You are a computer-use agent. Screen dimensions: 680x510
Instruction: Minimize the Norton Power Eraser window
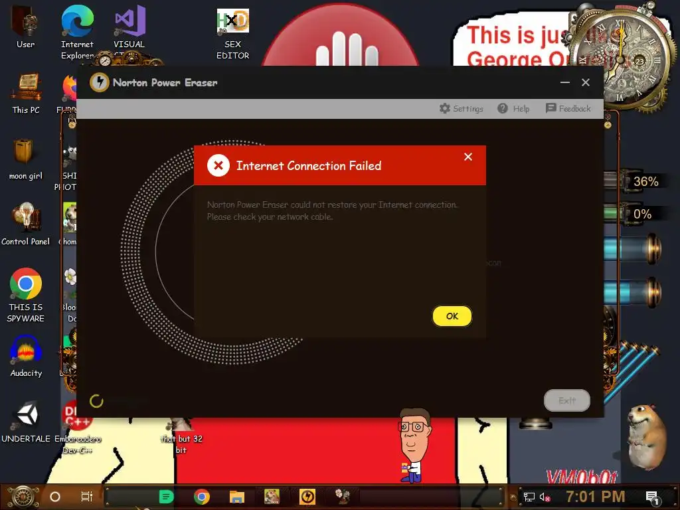564,82
